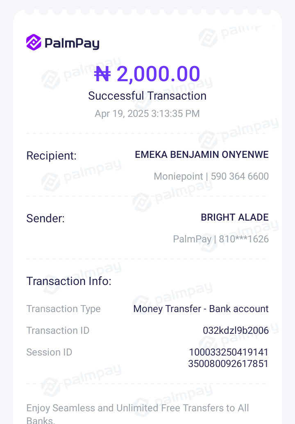Click the Transaction Info heading
Viewport: 295px width, 424px height.
(x=69, y=281)
